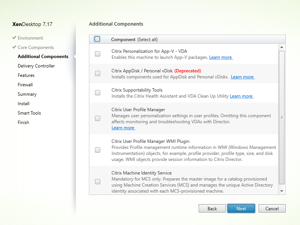Viewport: 300px width, 225px height.
Task: Enable Citrix Personalization for App-V - VDA
Action: click(x=98, y=54)
